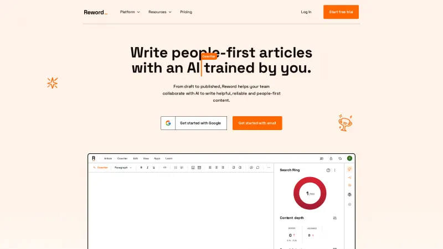Viewport: 443px width, 249px height.
Task: Open Content depth settings sliders icon
Action: pyautogui.click(x=335, y=218)
